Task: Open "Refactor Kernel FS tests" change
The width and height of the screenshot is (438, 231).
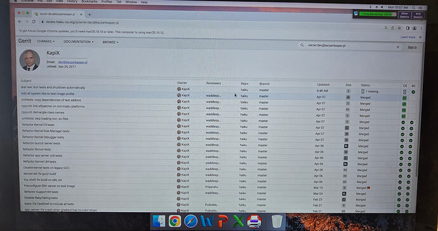Action: pos(38,125)
